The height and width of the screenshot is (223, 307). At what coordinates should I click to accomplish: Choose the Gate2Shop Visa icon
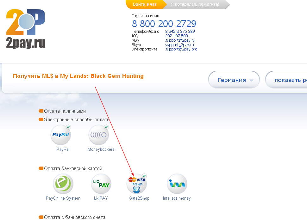click(137, 184)
